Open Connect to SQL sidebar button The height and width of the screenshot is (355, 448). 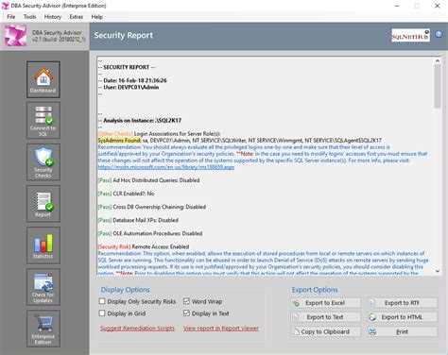43,121
